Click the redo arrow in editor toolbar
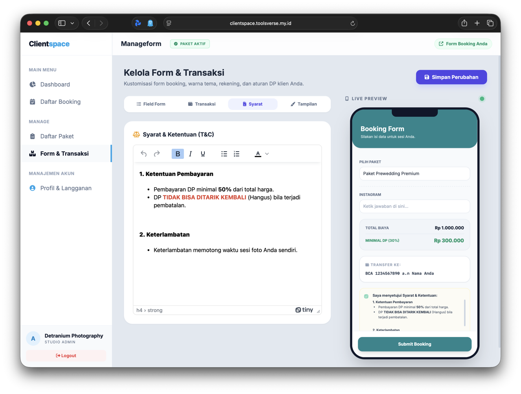Screen dimensions: 521x394 [157, 154]
